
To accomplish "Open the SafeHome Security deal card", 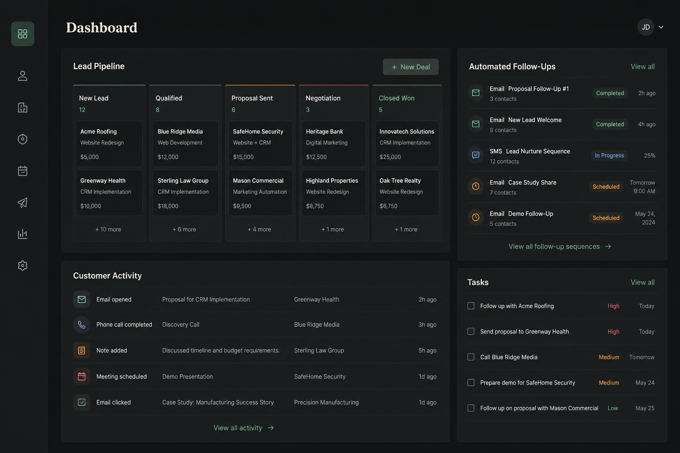I will click(x=260, y=144).
